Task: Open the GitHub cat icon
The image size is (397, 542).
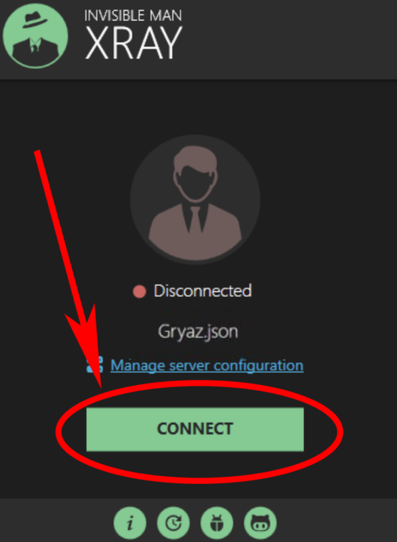Action: click(x=260, y=523)
